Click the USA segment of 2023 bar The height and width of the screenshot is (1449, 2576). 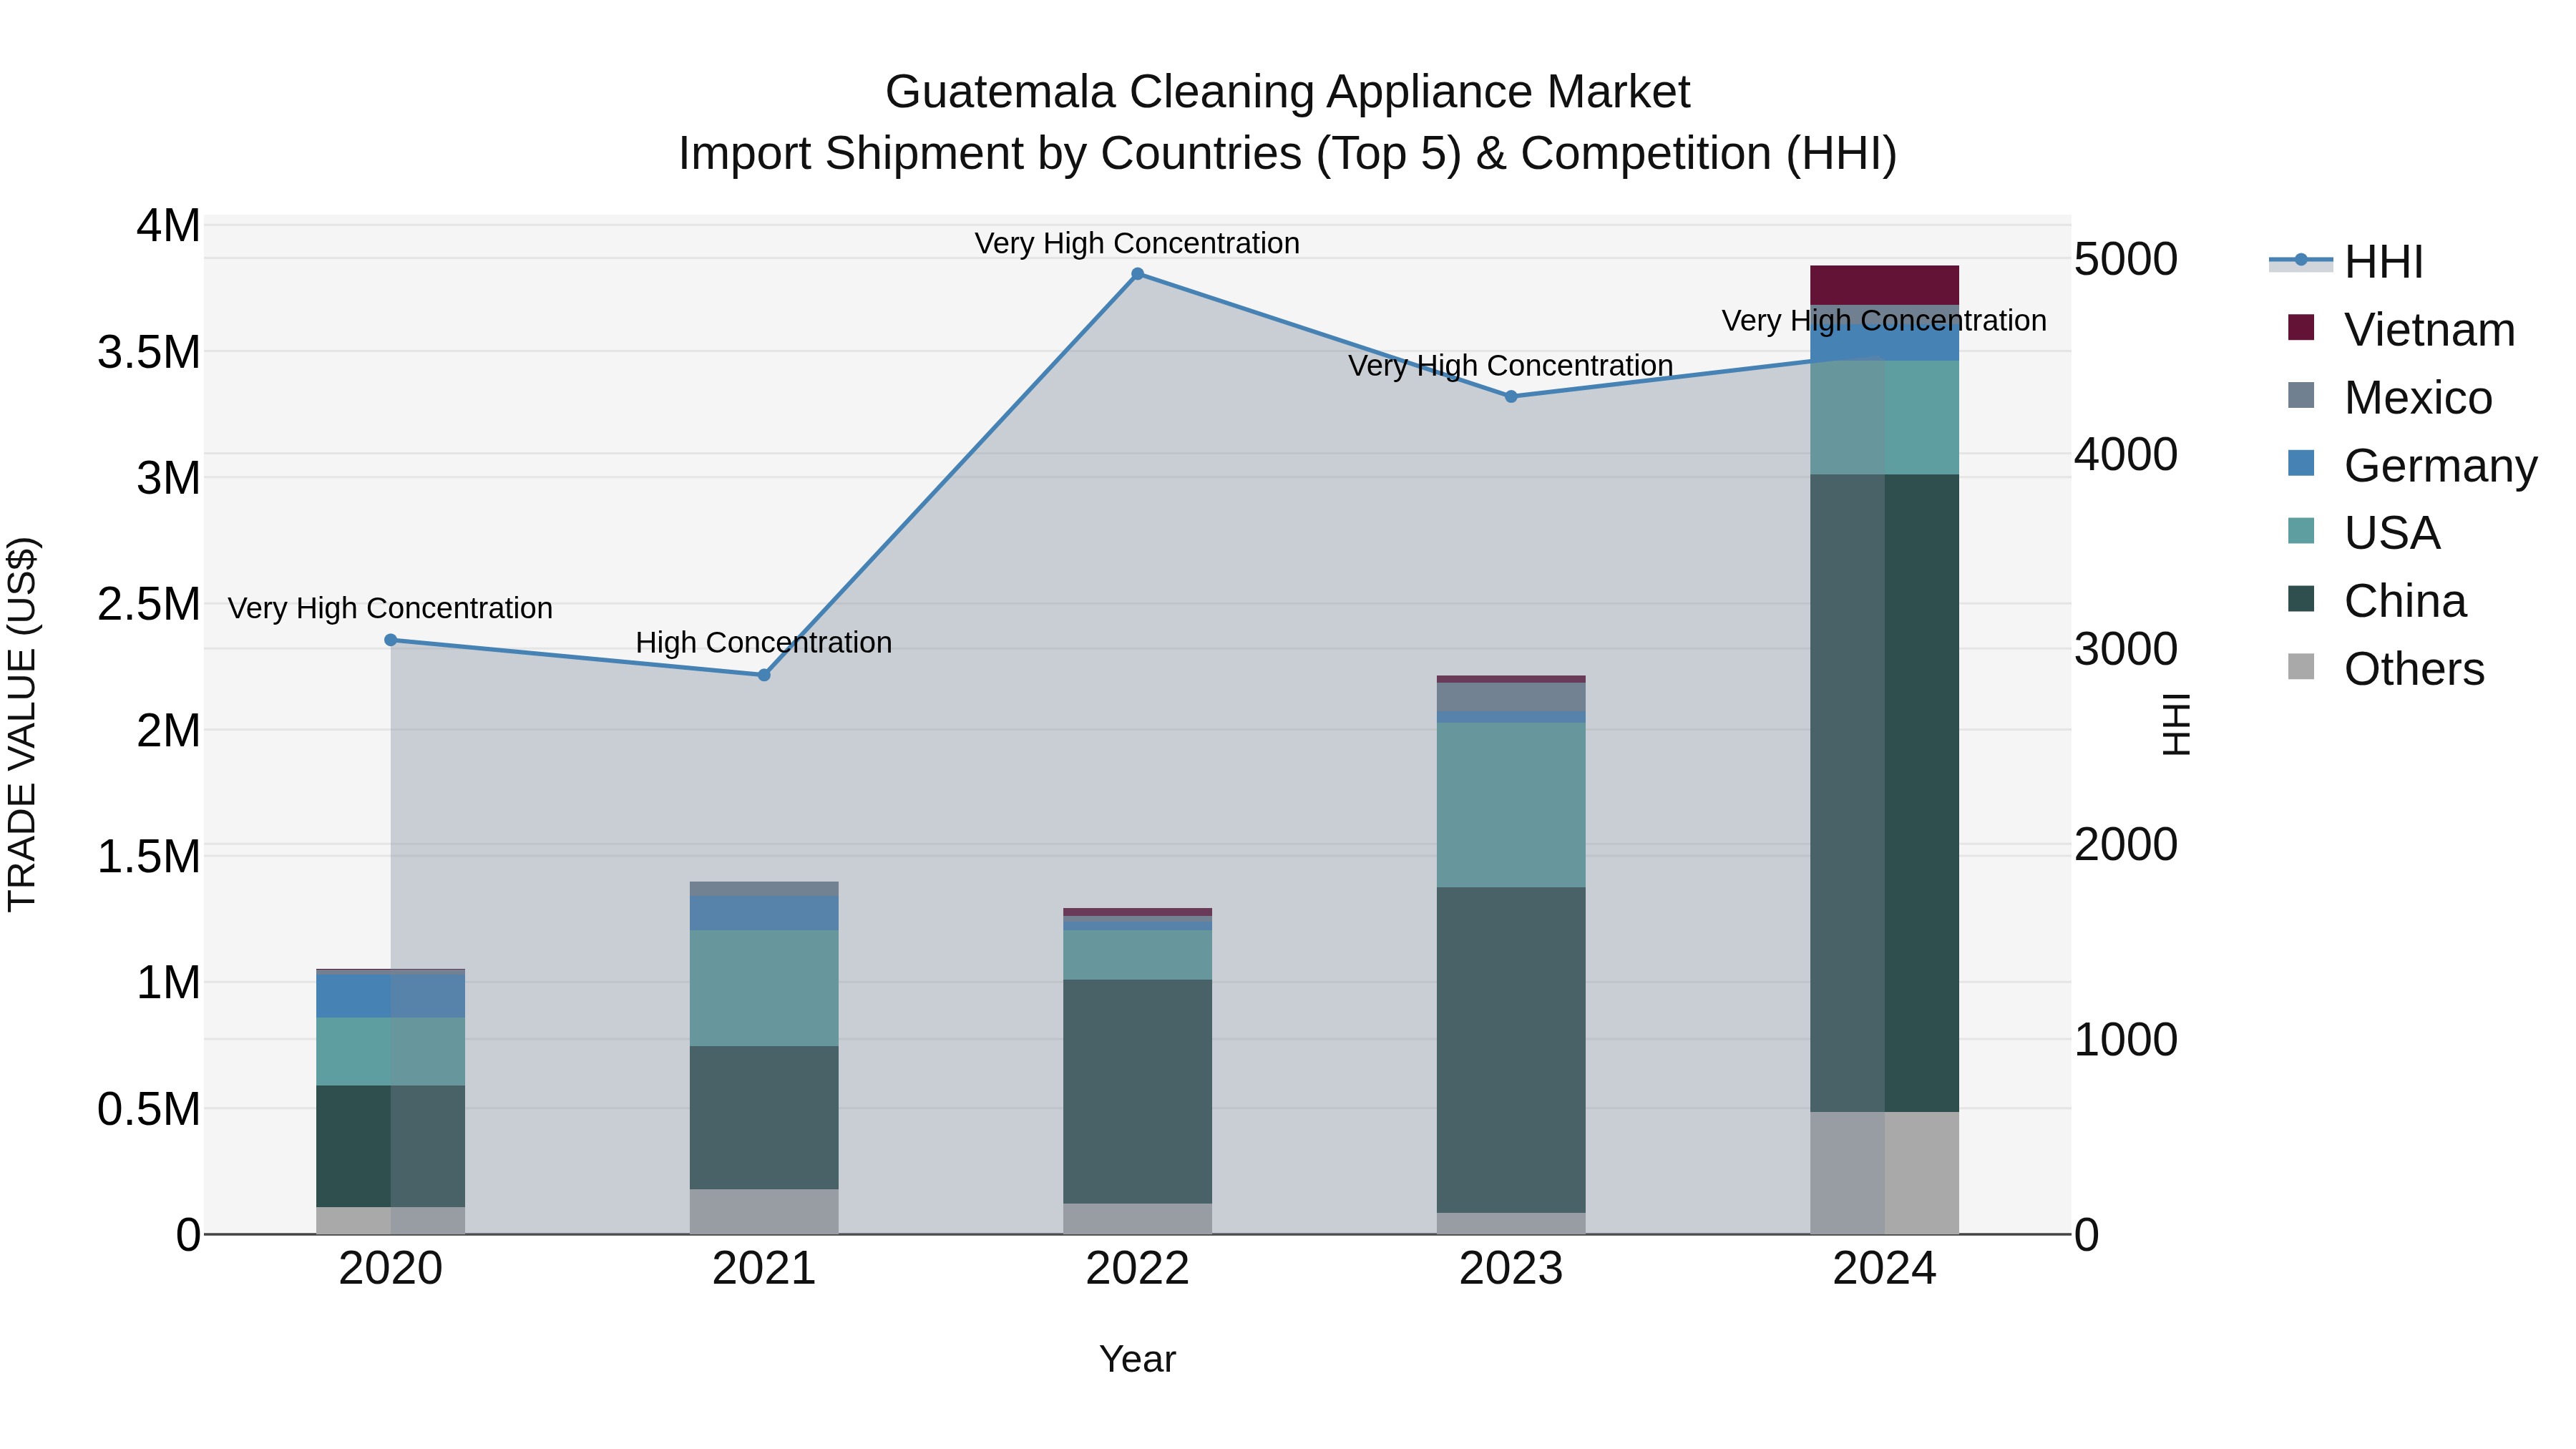pyautogui.click(x=1511, y=805)
